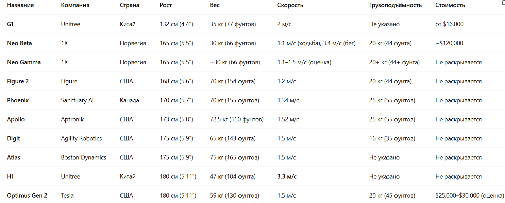Click the Neo Beta robot name
The height and width of the screenshot is (203, 505).
pos(19,43)
